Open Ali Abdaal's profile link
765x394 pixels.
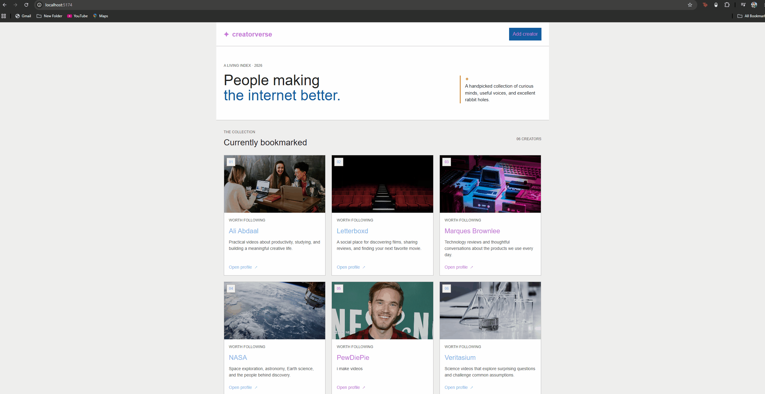[x=243, y=267]
